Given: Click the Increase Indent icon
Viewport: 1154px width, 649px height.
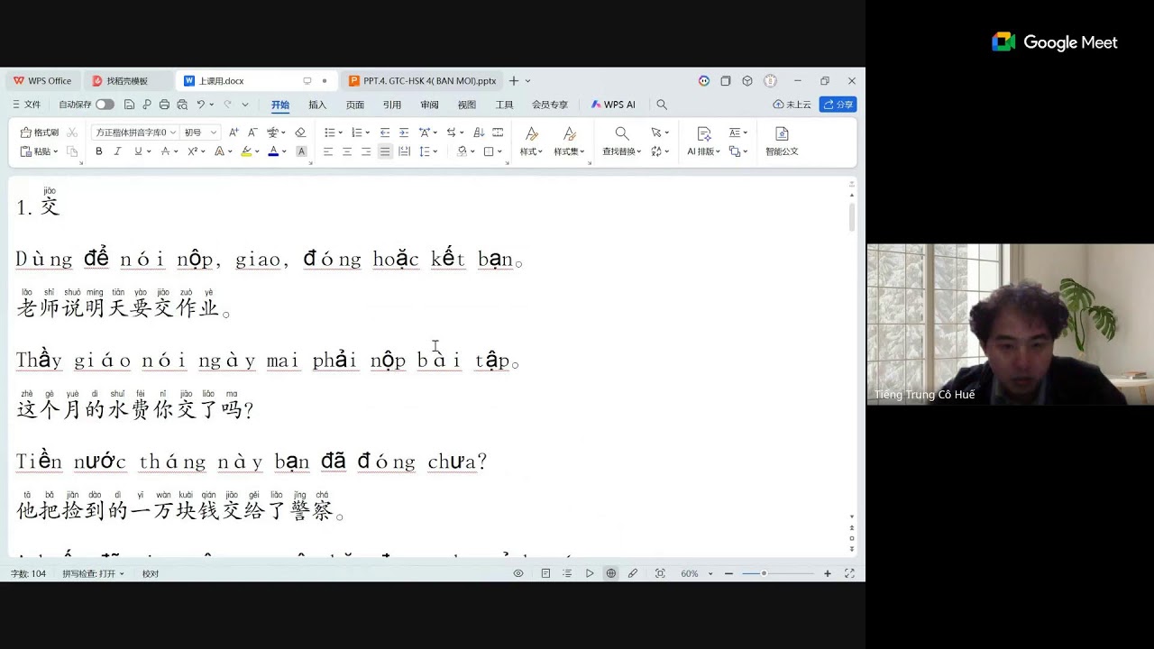Looking at the screenshot, I should coord(404,133).
